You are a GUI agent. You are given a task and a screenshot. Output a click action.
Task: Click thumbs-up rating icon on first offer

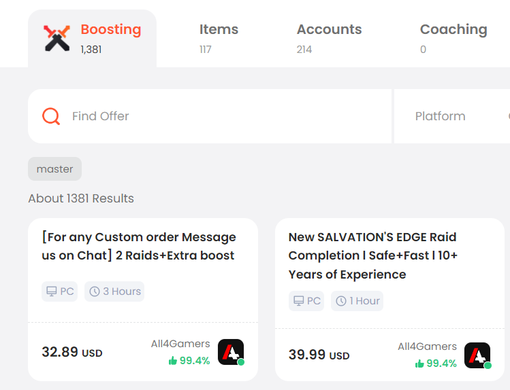173,361
